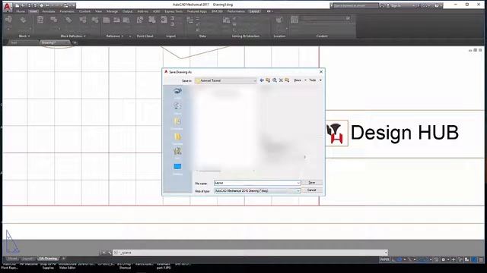Close the command line panel
Image resolution: width=487 pixels, height=273 pixels.
[x=103, y=253]
